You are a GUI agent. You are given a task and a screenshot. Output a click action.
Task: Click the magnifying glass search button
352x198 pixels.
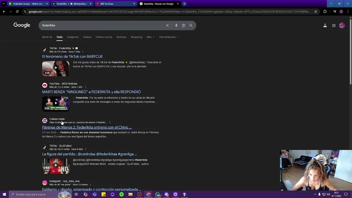pyautogui.click(x=191, y=25)
